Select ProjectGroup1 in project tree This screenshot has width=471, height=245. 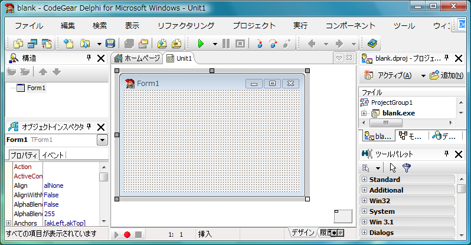pos(392,102)
